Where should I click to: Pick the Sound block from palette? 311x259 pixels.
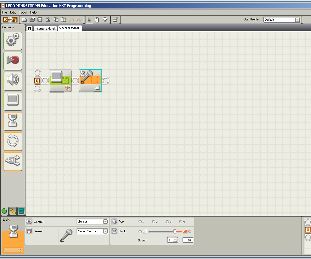click(x=13, y=81)
